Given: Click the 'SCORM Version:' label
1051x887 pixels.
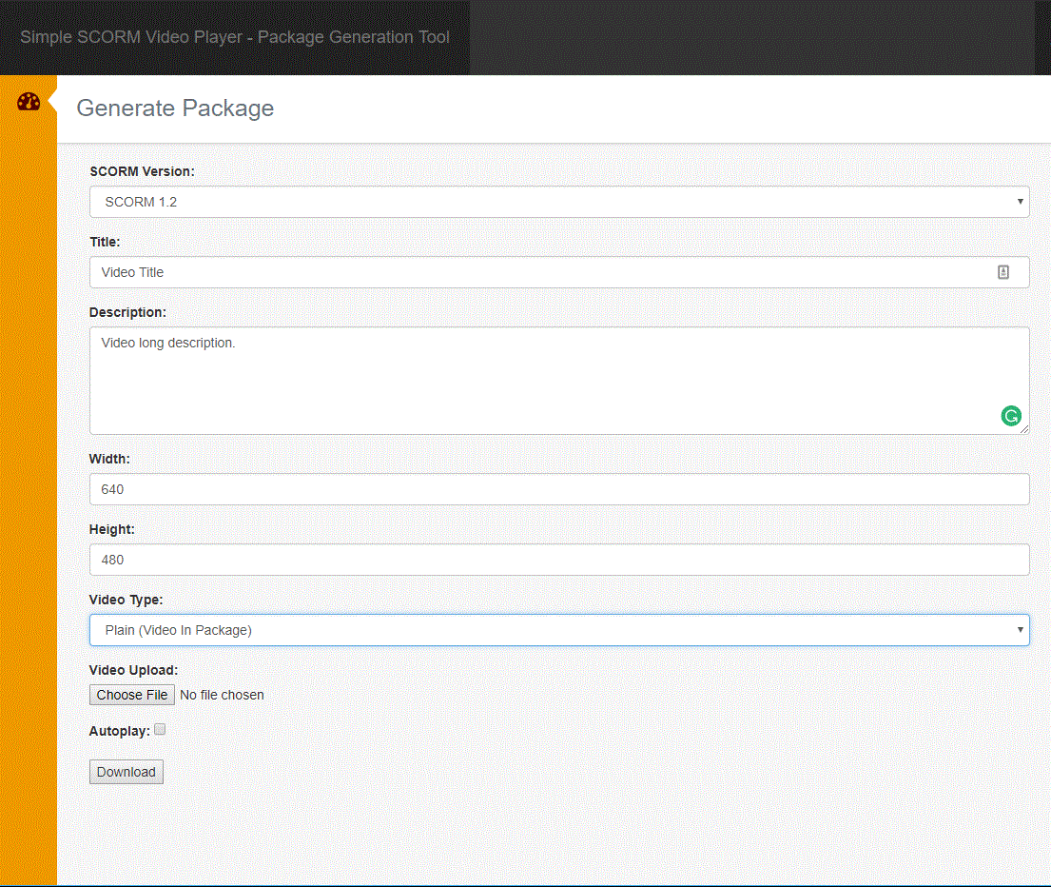Looking at the screenshot, I should [x=142, y=171].
